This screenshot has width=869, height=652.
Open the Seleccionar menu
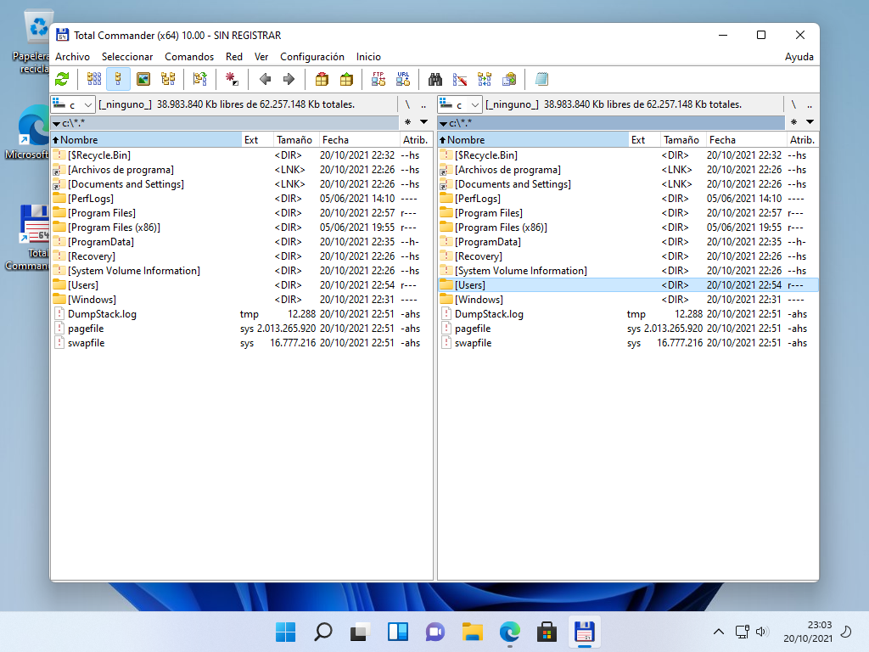(x=127, y=57)
